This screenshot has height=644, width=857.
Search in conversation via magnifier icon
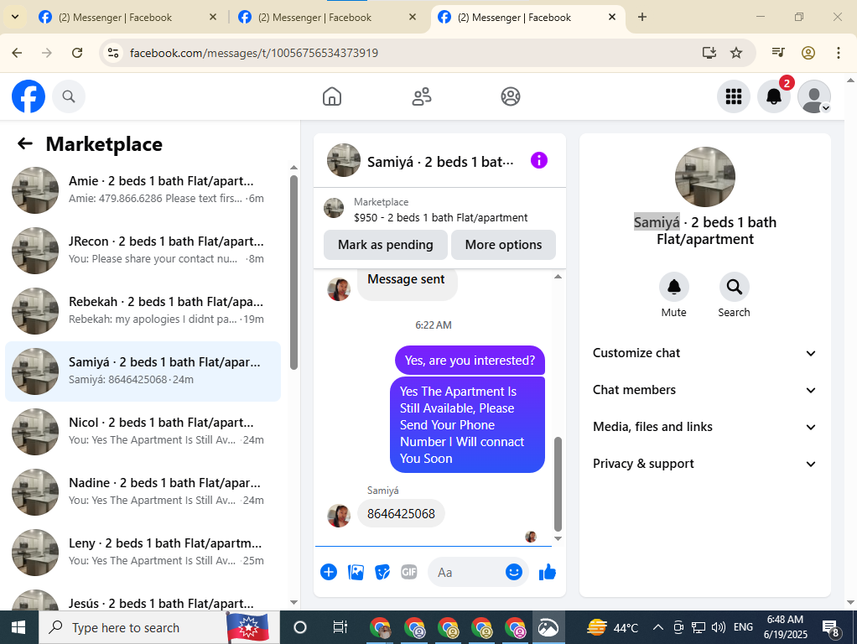734,287
